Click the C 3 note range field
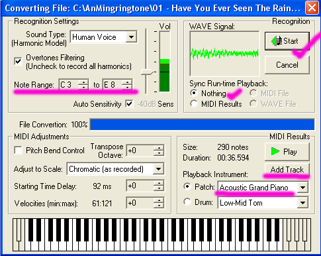Viewport: 321px width, 256px height. point(69,85)
